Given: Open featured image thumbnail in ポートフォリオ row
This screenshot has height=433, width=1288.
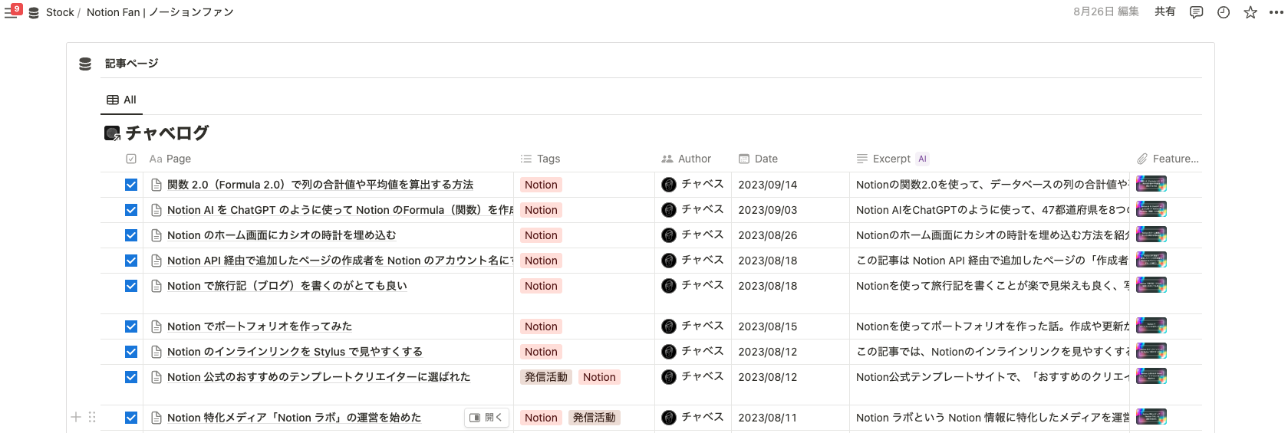Looking at the screenshot, I should click(x=1151, y=326).
